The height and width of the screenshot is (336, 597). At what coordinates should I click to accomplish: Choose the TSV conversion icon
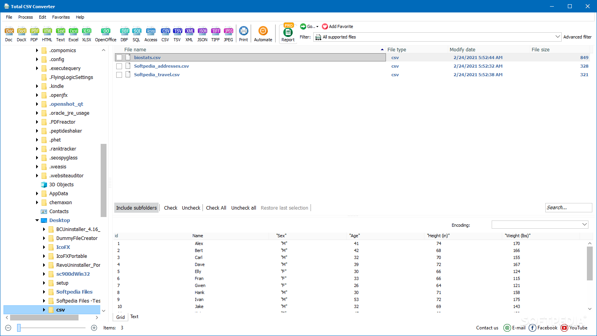point(177,34)
